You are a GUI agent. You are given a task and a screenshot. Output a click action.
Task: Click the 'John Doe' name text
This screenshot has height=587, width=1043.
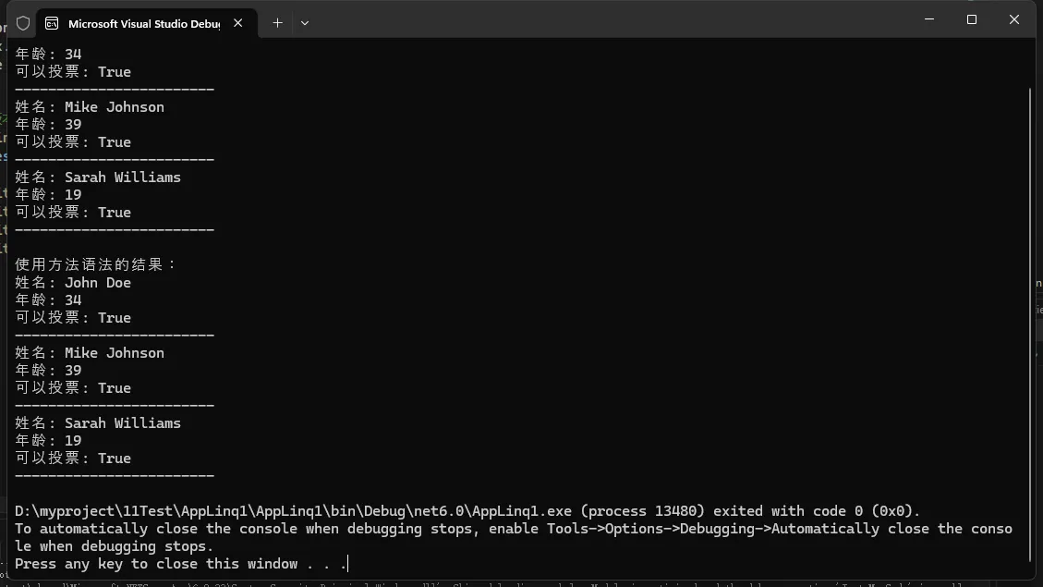point(98,283)
